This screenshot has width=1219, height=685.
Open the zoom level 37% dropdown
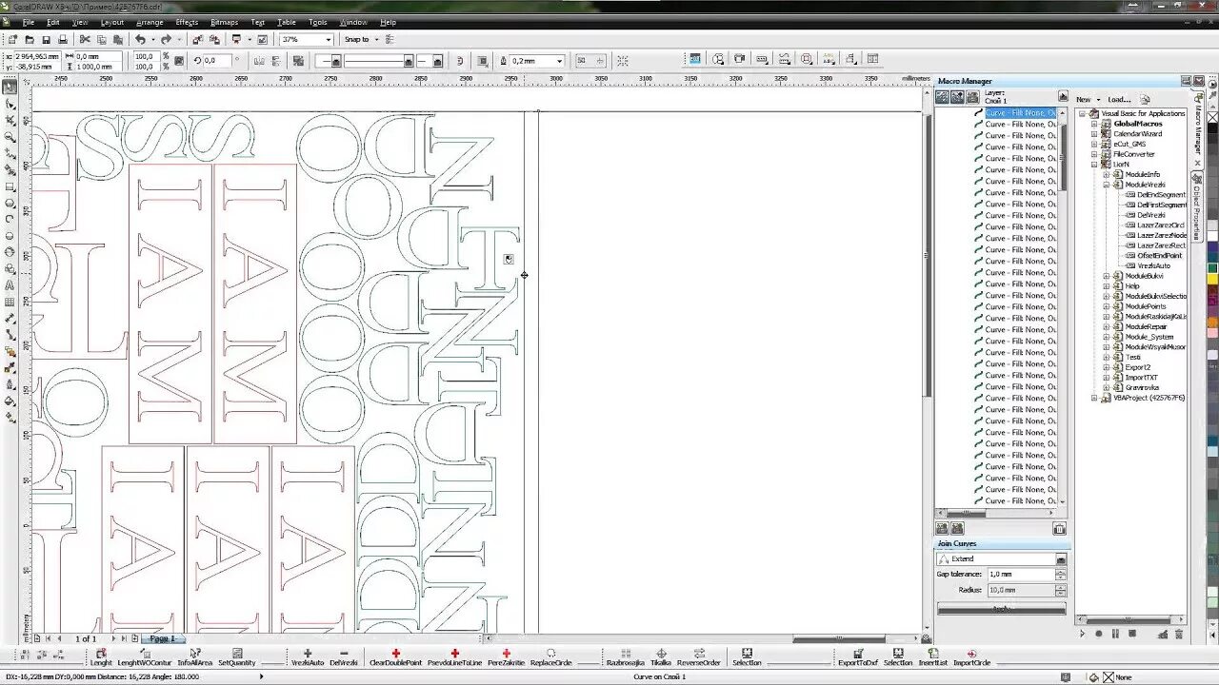coord(328,40)
